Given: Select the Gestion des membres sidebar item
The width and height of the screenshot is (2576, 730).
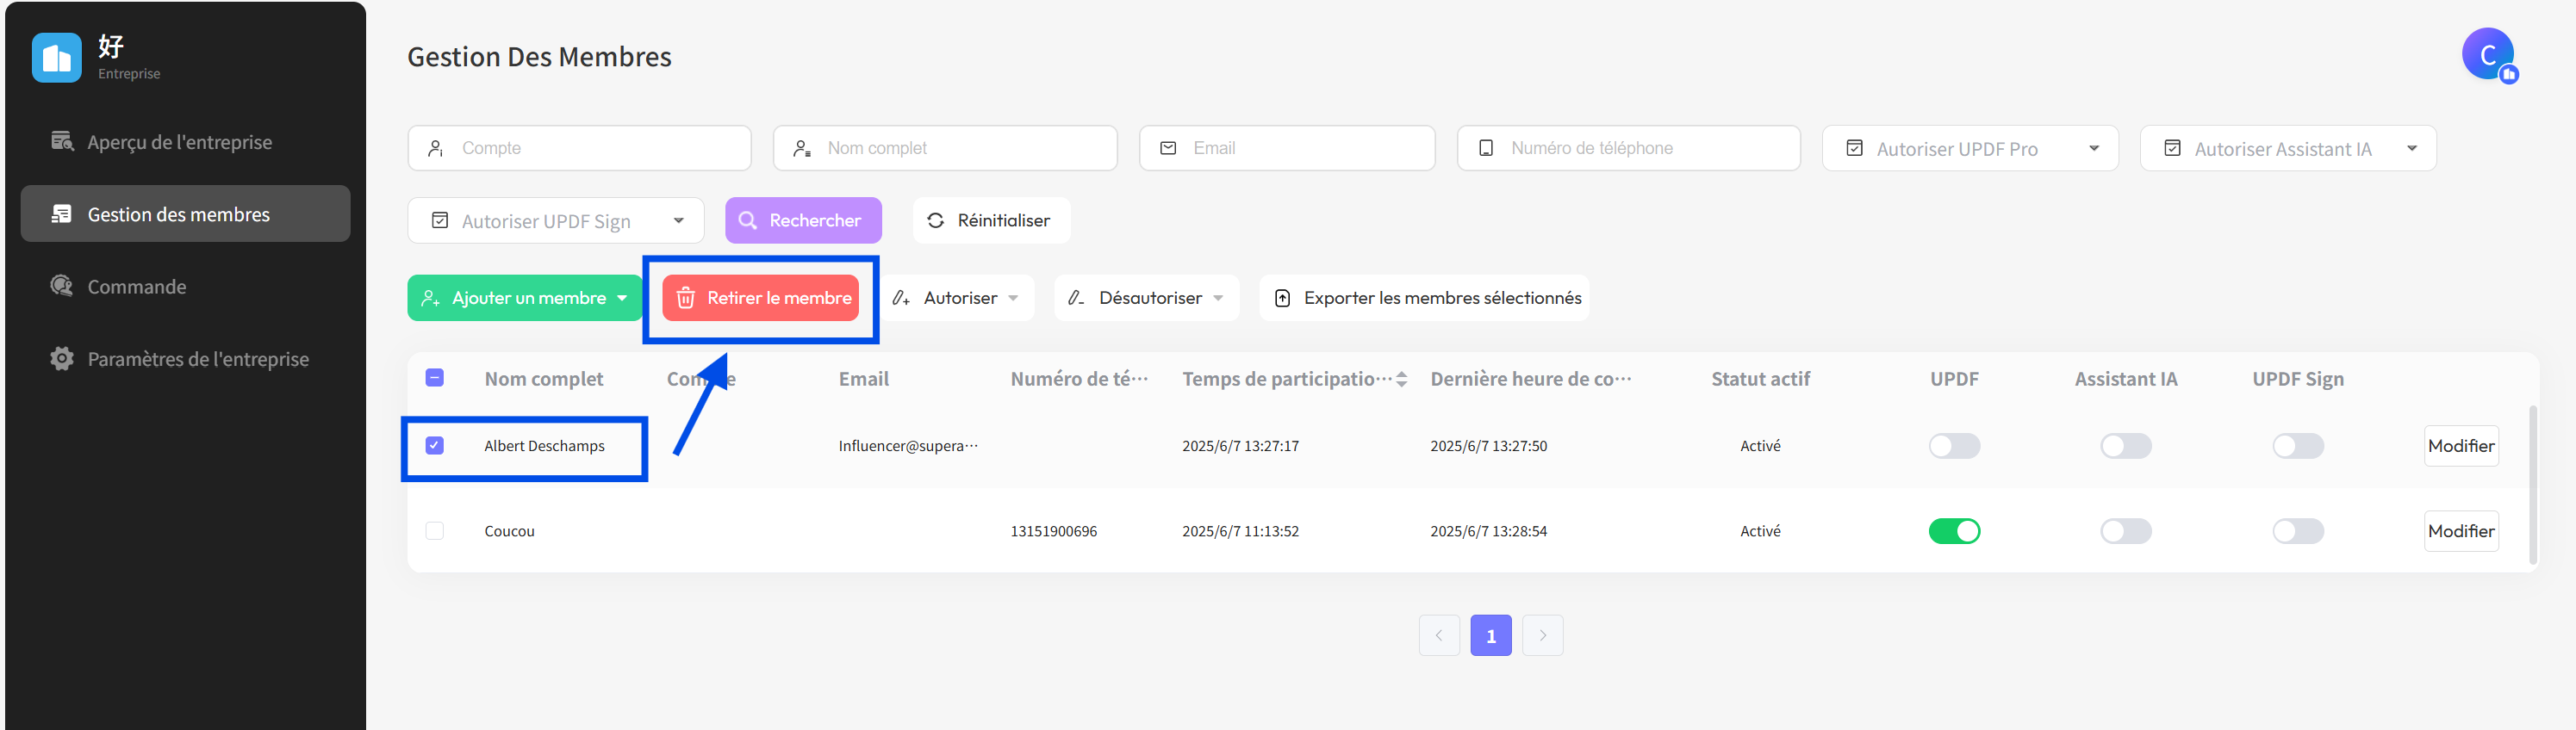Looking at the screenshot, I should tap(185, 213).
